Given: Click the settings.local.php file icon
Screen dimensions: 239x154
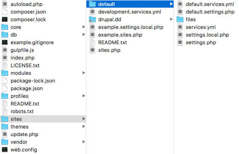Looking at the screenshot, I should pos(180,35).
